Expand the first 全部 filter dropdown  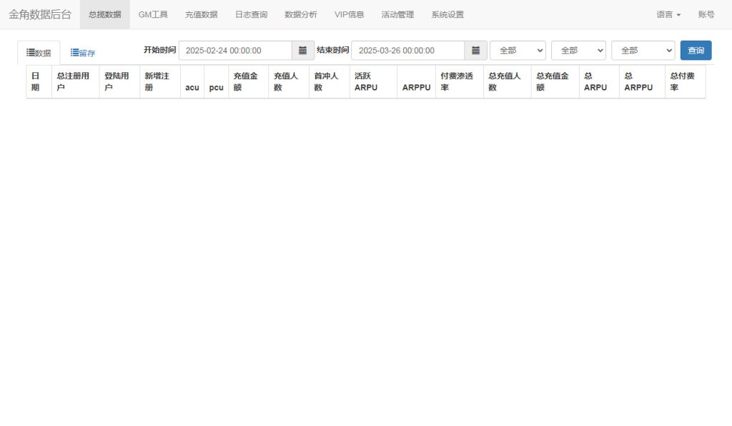coord(517,50)
